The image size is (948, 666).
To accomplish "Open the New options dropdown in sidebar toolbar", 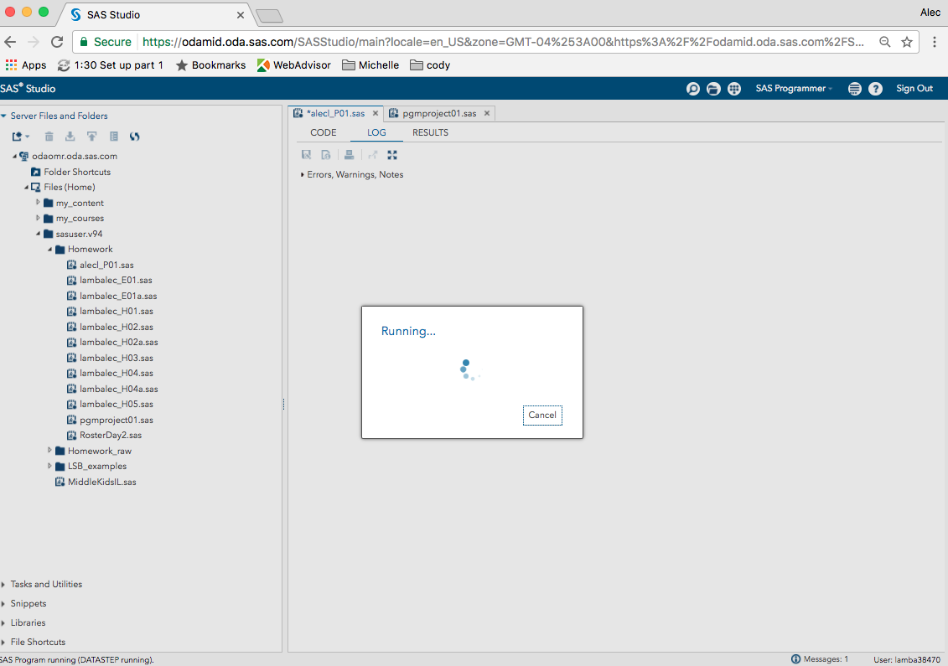I will [20, 137].
